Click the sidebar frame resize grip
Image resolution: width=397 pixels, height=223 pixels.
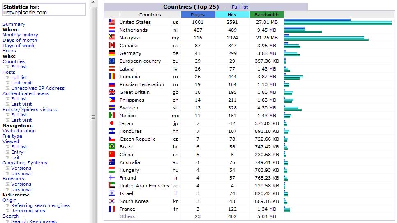pyautogui.click(x=93, y=117)
